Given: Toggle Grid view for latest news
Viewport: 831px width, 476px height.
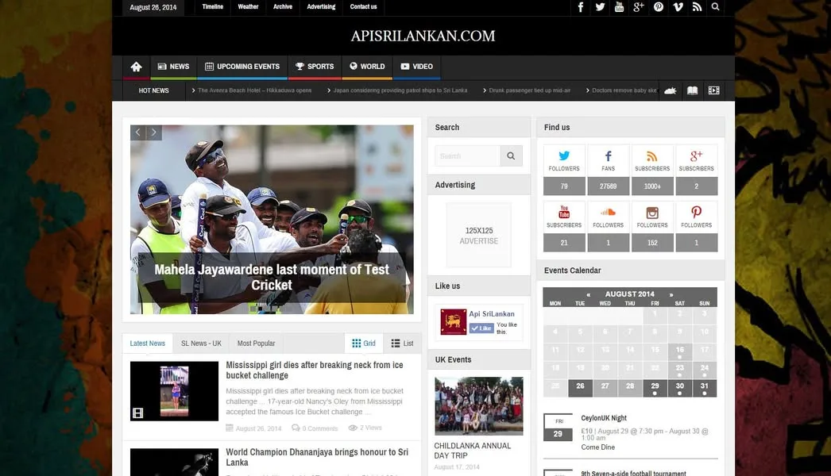Looking at the screenshot, I should pyautogui.click(x=364, y=343).
